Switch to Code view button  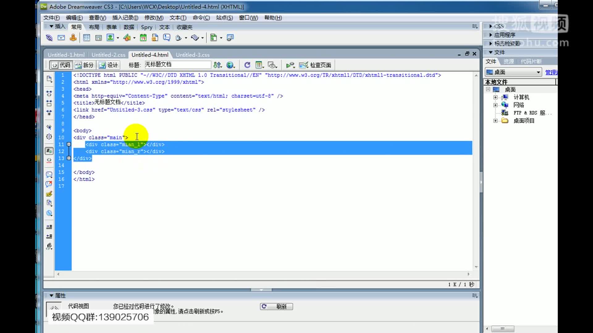coord(61,65)
